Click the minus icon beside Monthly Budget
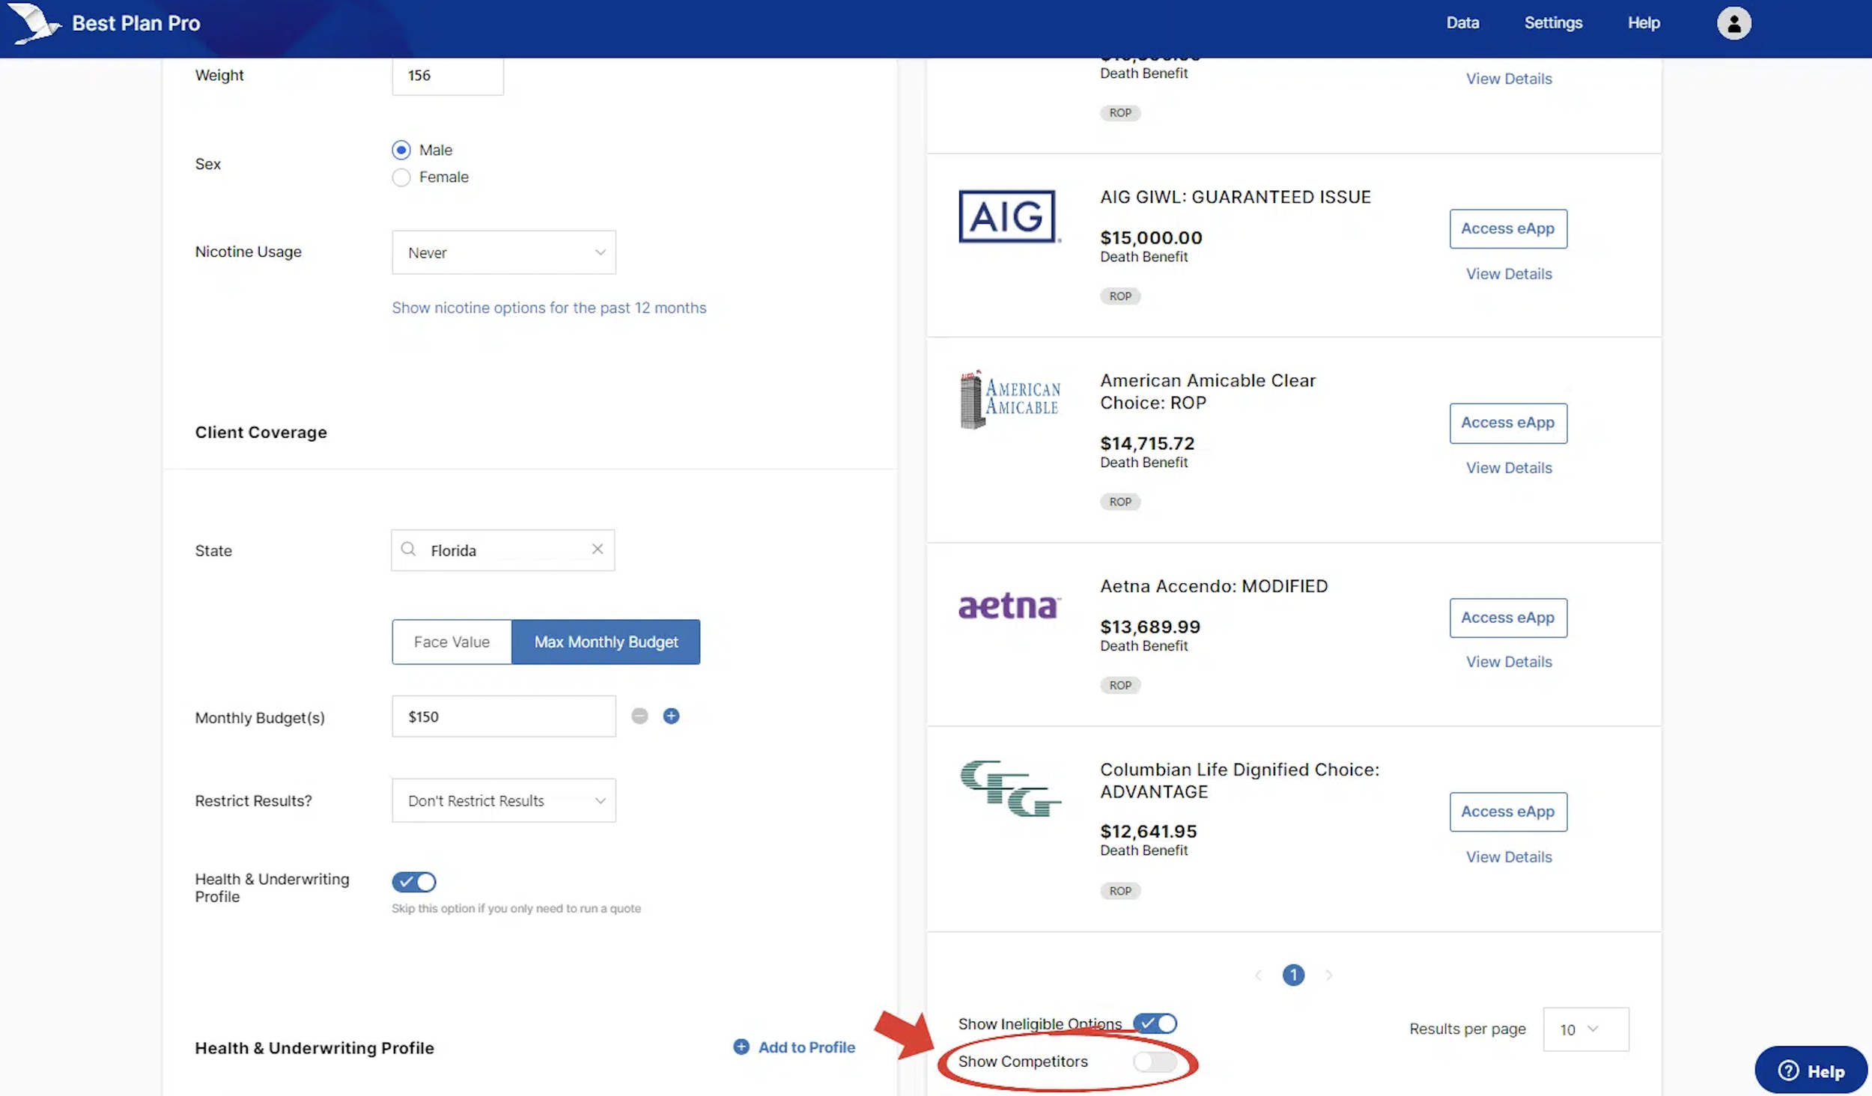This screenshot has height=1096, width=1872. point(639,716)
